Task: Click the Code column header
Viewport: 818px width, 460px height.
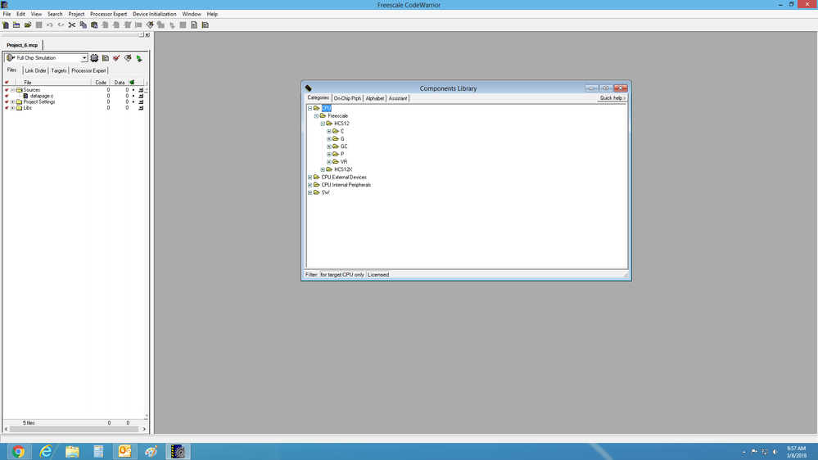Action: [x=101, y=83]
